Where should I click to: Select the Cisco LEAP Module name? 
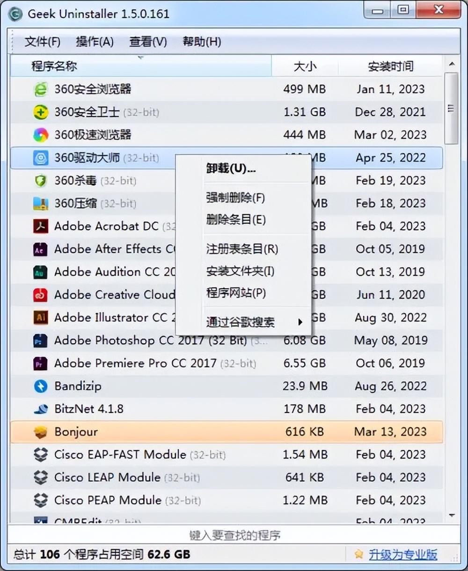coord(107,477)
